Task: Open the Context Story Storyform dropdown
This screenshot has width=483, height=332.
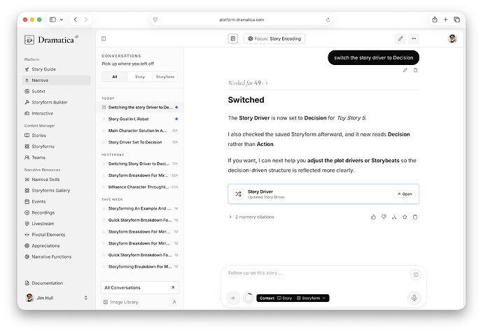Action: click(293, 298)
